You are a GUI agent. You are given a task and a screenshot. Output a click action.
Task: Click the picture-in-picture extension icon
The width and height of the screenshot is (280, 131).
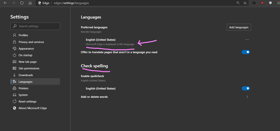[x=254, y=3]
